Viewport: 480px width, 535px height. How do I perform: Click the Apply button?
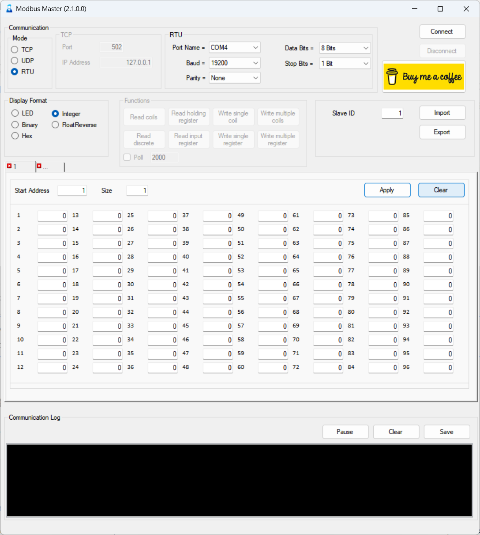[x=387, y=190]
